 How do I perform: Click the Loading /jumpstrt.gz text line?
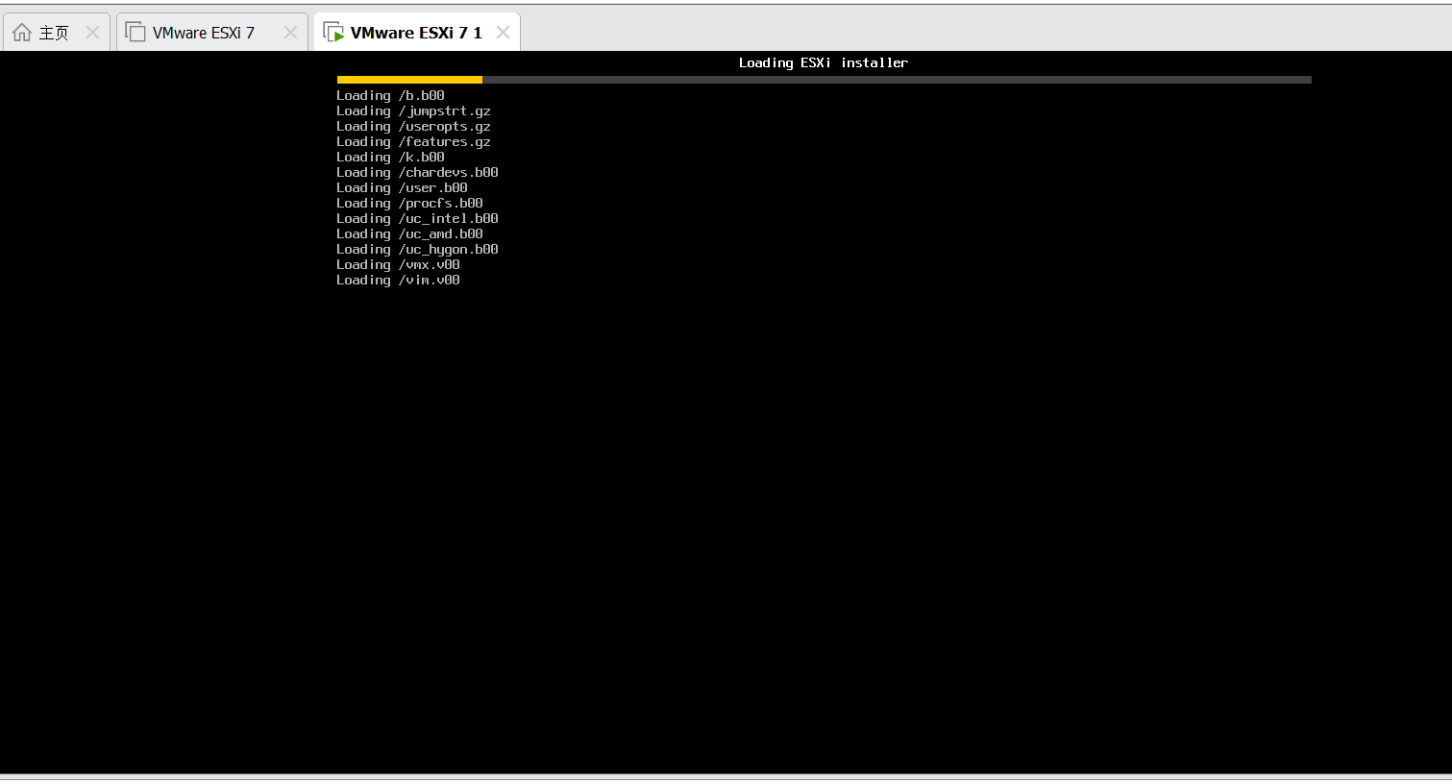pos(412,110)
